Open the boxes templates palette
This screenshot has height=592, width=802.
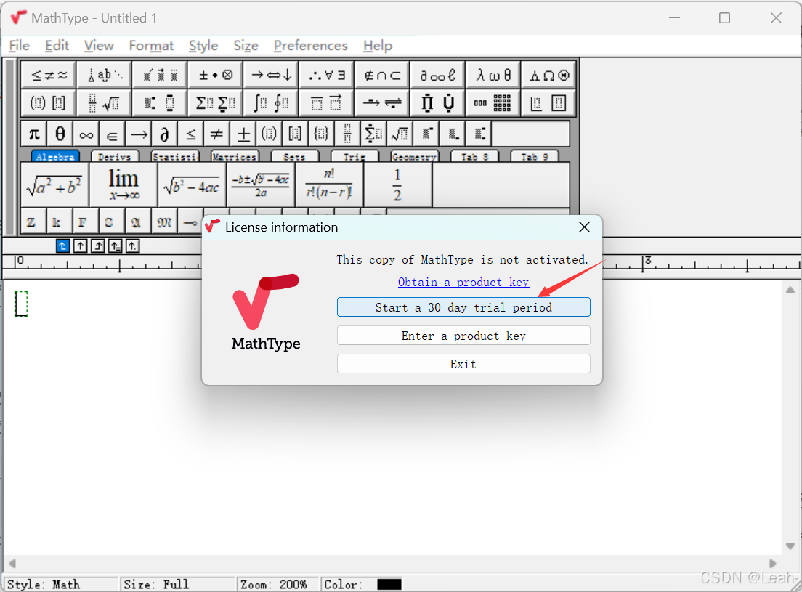[549, 102]
